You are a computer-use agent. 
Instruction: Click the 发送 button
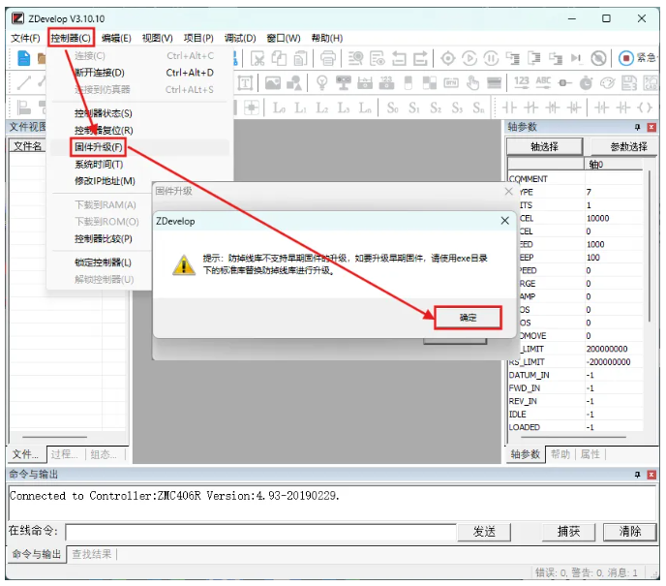tap(484, 532)
